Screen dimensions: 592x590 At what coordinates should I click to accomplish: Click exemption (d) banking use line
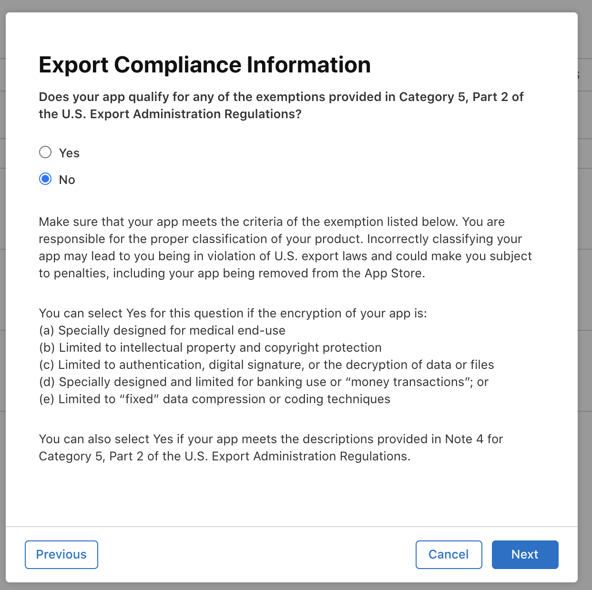point(264,382)
